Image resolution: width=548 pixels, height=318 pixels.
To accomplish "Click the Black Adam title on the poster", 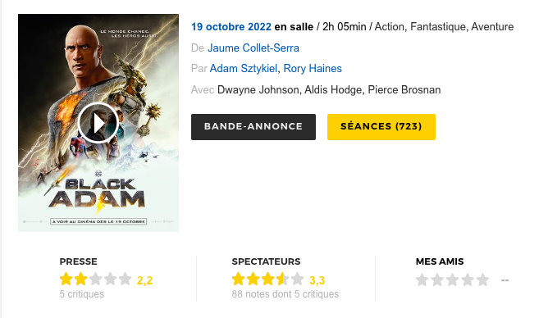I will [97, 193].
